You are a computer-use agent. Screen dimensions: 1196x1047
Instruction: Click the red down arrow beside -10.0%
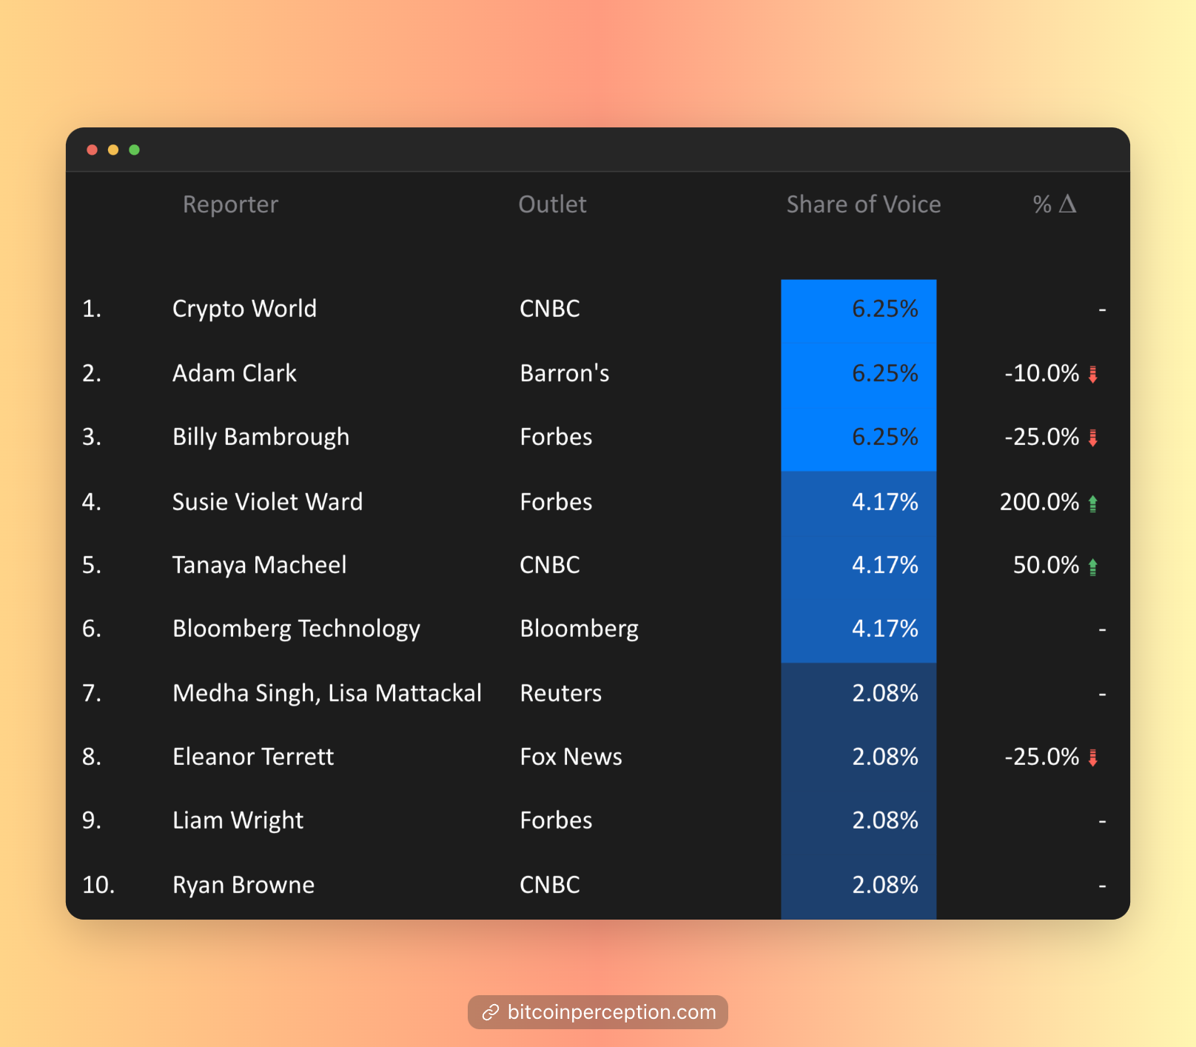point(1092,374)
